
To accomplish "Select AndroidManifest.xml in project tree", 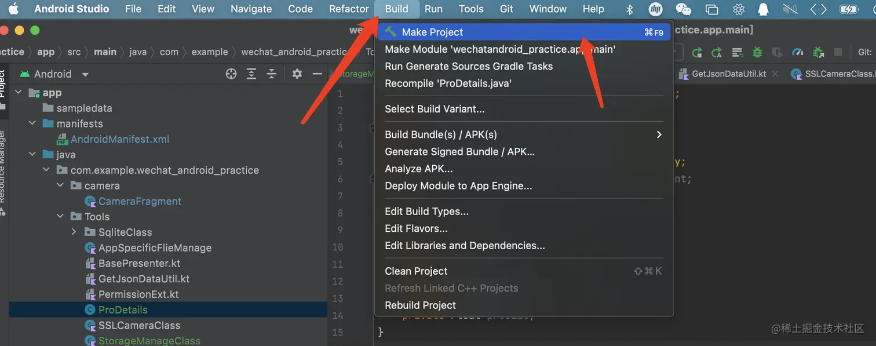I will (x=119, y=139).
